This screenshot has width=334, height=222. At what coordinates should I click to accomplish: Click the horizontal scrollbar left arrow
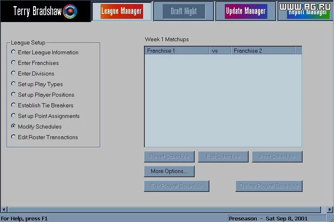point(4,210)
